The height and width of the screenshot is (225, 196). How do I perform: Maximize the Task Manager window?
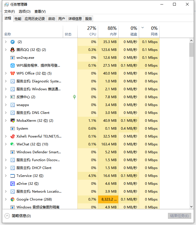174,4
